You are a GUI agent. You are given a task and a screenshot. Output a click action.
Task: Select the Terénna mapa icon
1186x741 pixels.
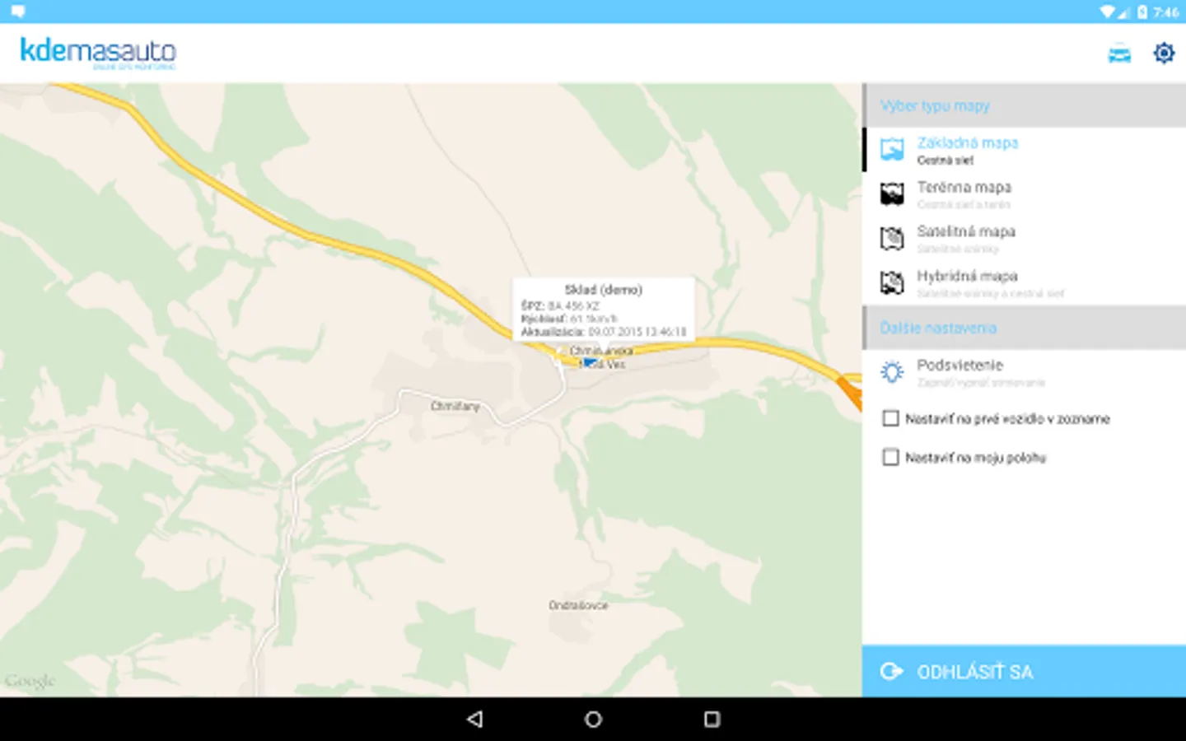(x=892, y=194)
